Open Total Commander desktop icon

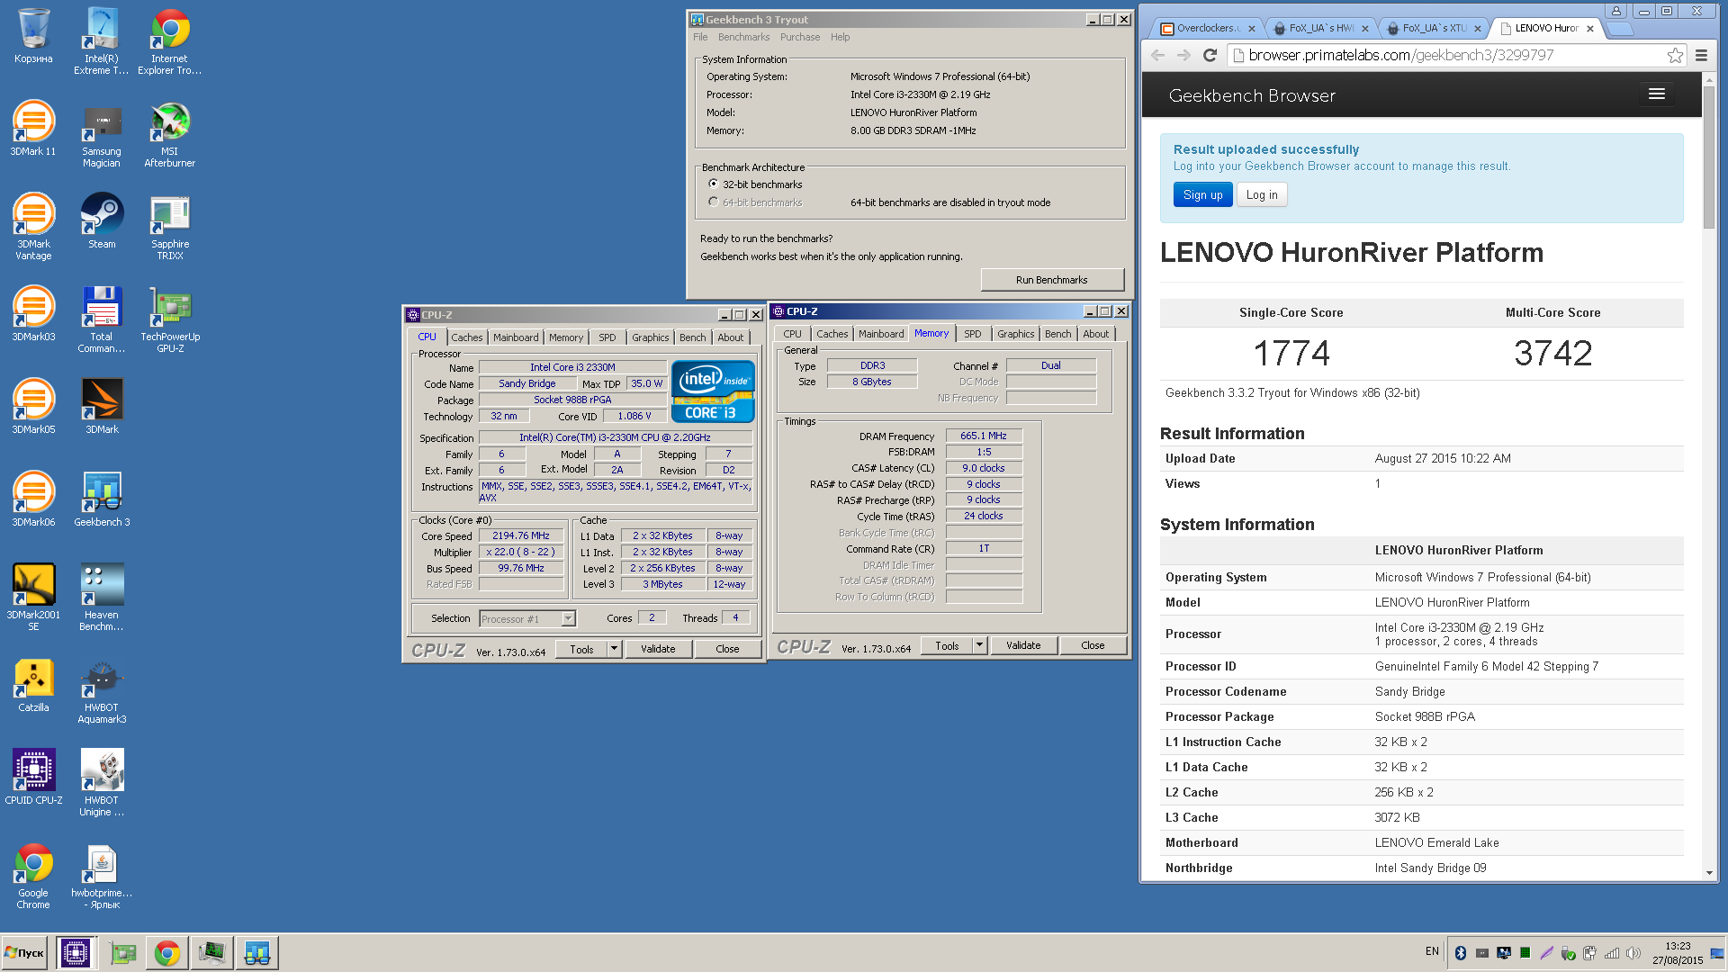coord(102,319)
